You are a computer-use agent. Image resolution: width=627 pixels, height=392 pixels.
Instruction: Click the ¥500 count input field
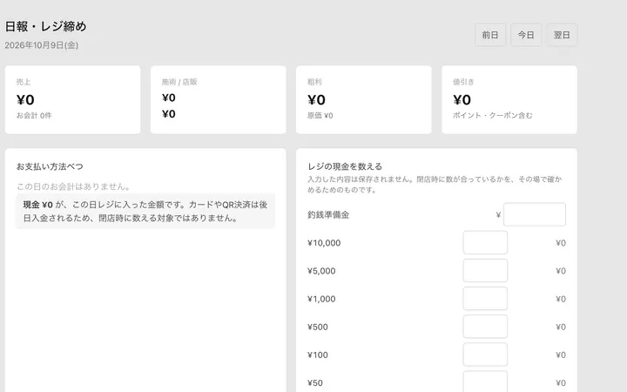pos(485,327)
